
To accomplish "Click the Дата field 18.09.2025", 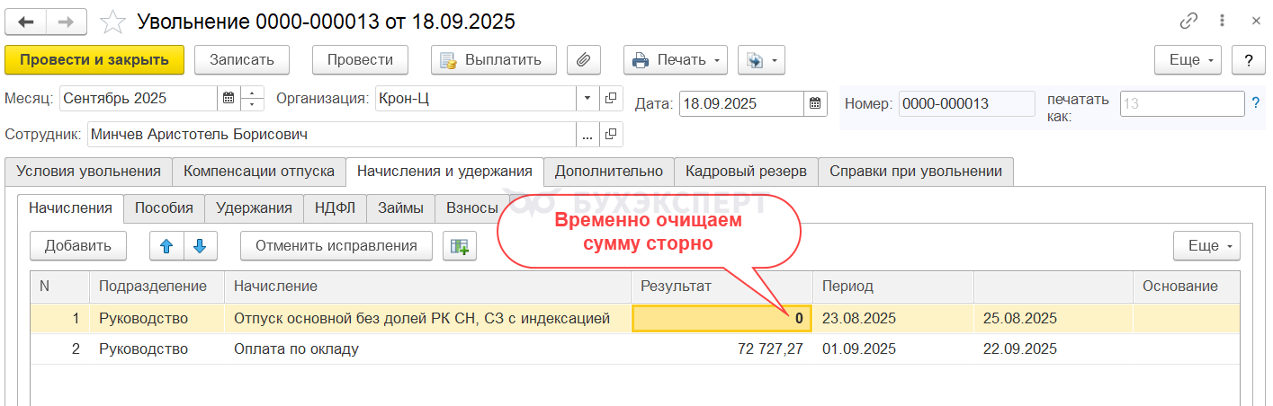I will click(741, 103).
